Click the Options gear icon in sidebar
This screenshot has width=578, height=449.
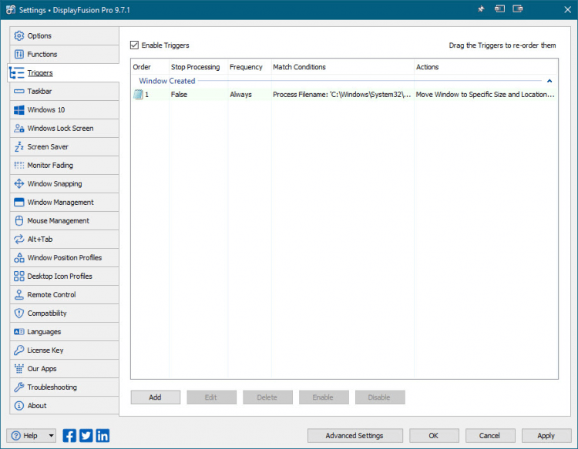click(19, 36)
